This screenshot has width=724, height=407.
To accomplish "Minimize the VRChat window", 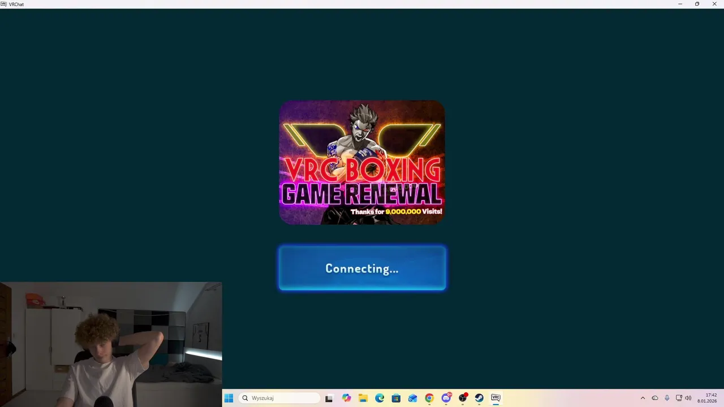I will tap(680, 4).
